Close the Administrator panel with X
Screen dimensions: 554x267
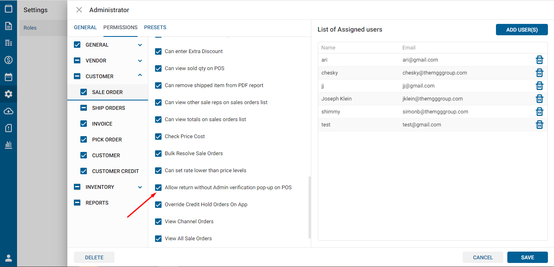(x=79, y=10)
